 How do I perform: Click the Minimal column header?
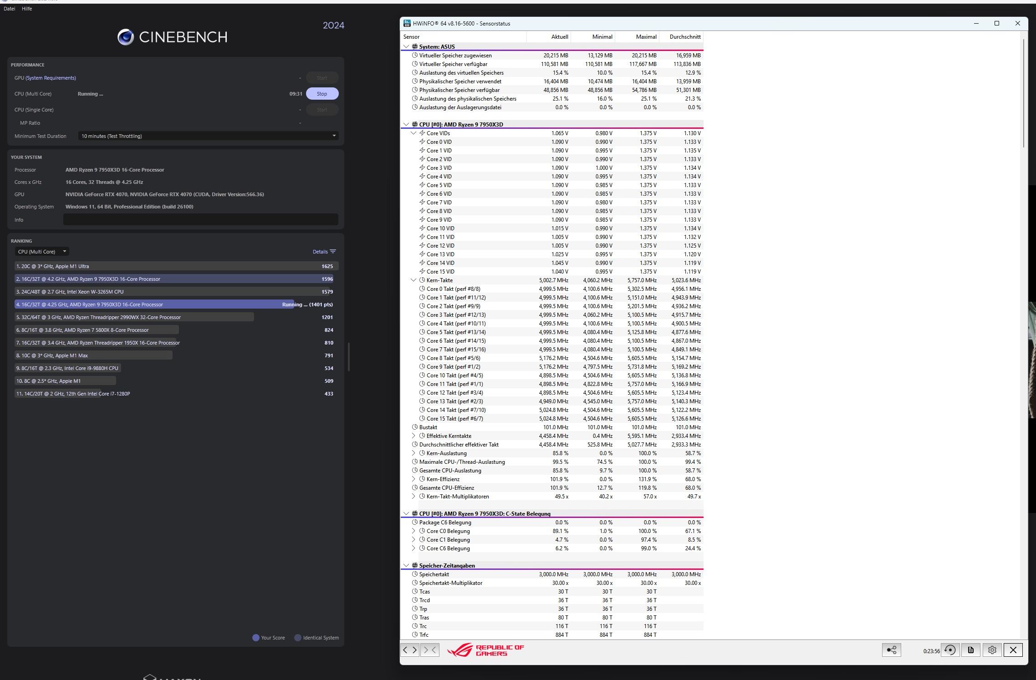tap(593, 37)
